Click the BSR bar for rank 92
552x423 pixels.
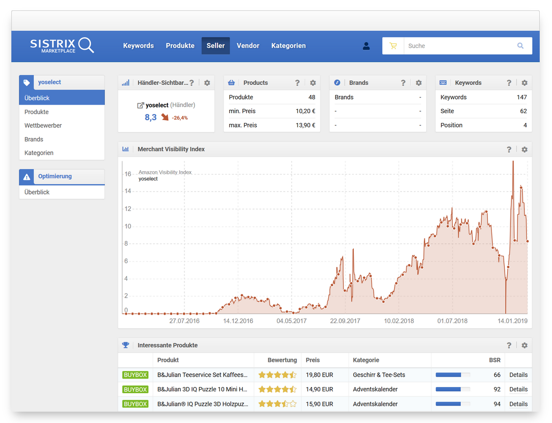(453, 389)
